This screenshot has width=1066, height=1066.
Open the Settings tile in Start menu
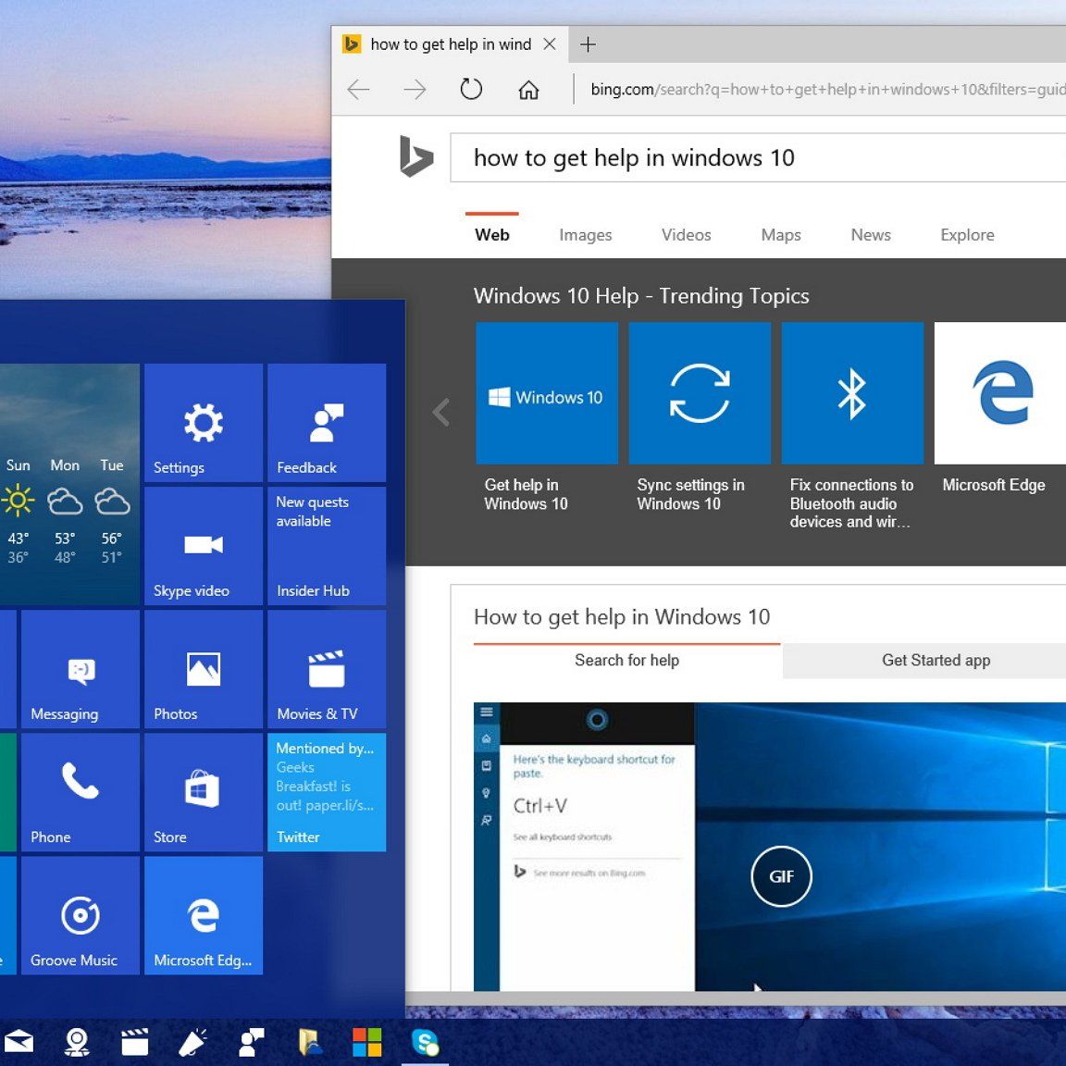point(204,422)
